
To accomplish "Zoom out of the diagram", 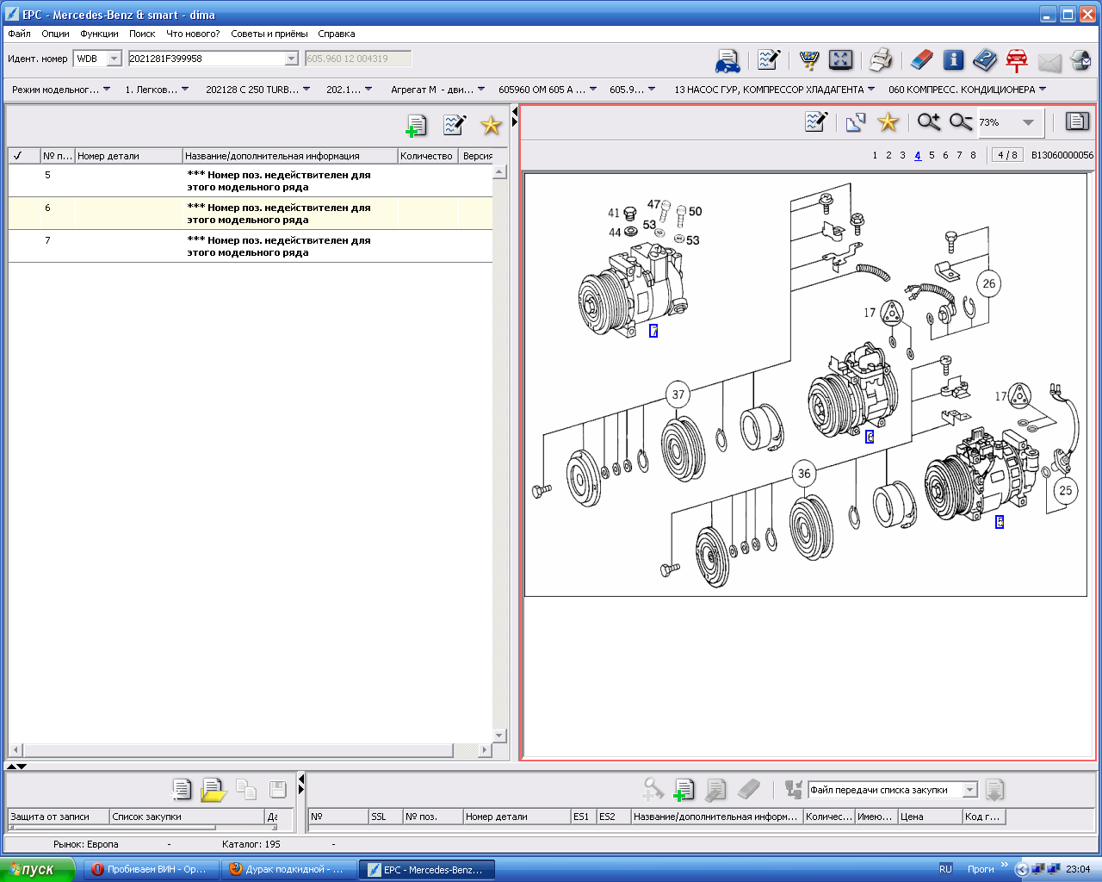I will coord(961,121).
